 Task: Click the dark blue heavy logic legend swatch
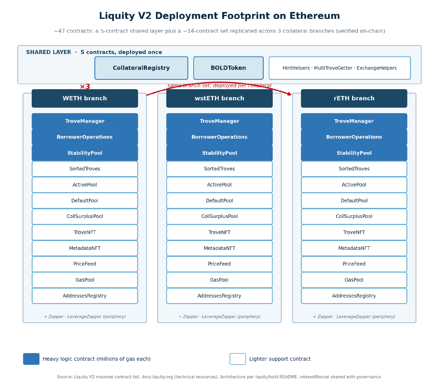(31, 359)
